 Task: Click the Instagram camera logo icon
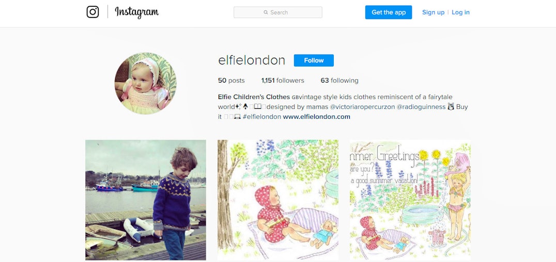(92, 12)
